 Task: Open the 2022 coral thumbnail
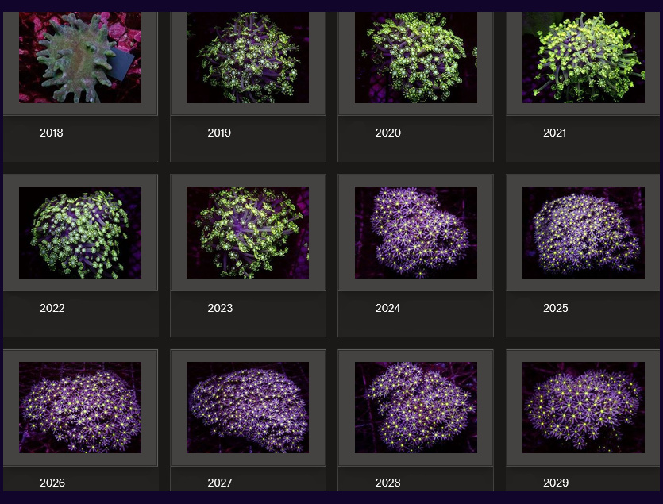click(80, 233)
